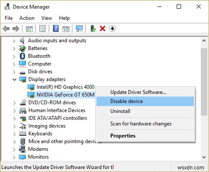This screenshot has width=209, height=172.
Task: Choose Properties in the context menu
Action: (x=145, y=136)
